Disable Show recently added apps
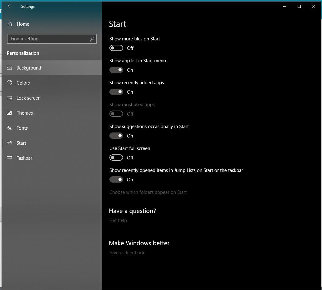 pos(116,92)
